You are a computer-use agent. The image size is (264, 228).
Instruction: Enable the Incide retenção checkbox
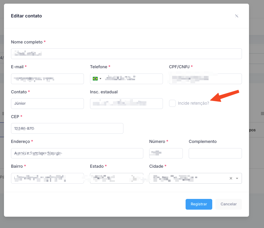[172, 103]
